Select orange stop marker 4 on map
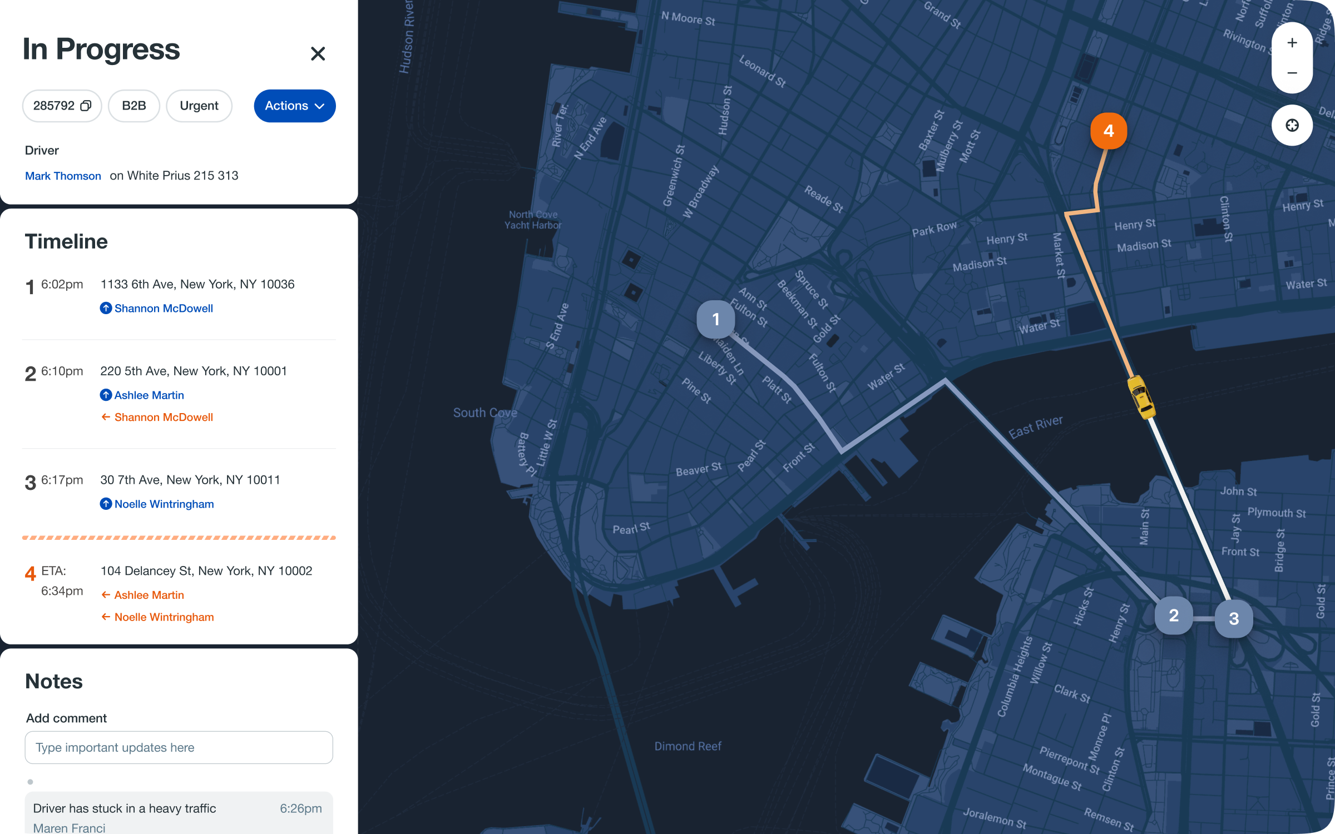Screen dimensions: 1335x834 pos(1108,131)
